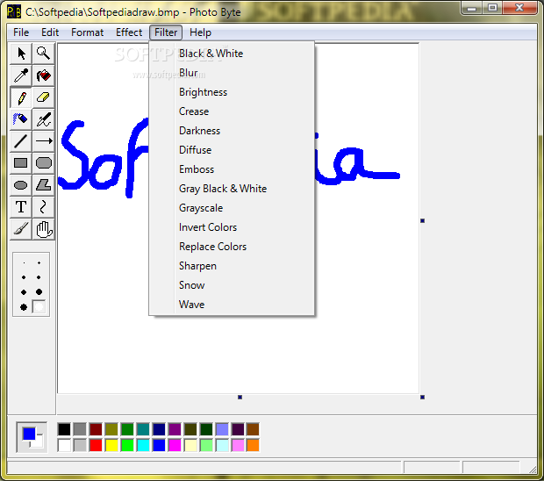Apply the Snow filter
Viewport: 544px width, 481px height.
coord(232,285)
